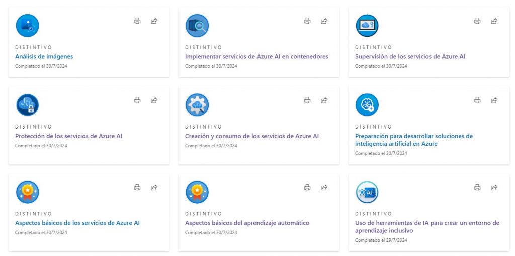Print the Preparación para desarrollar soluciones badge

click(477, 100)
